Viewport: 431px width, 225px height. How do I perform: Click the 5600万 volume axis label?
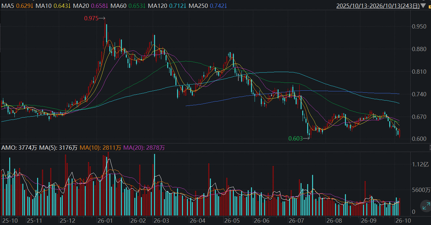tap(421, 190)
